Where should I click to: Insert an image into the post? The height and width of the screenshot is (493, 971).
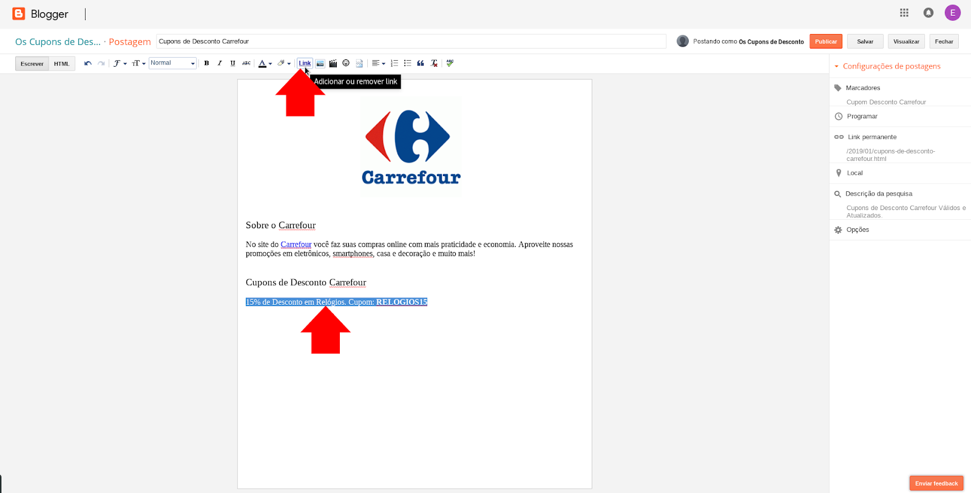pos(320,63)
